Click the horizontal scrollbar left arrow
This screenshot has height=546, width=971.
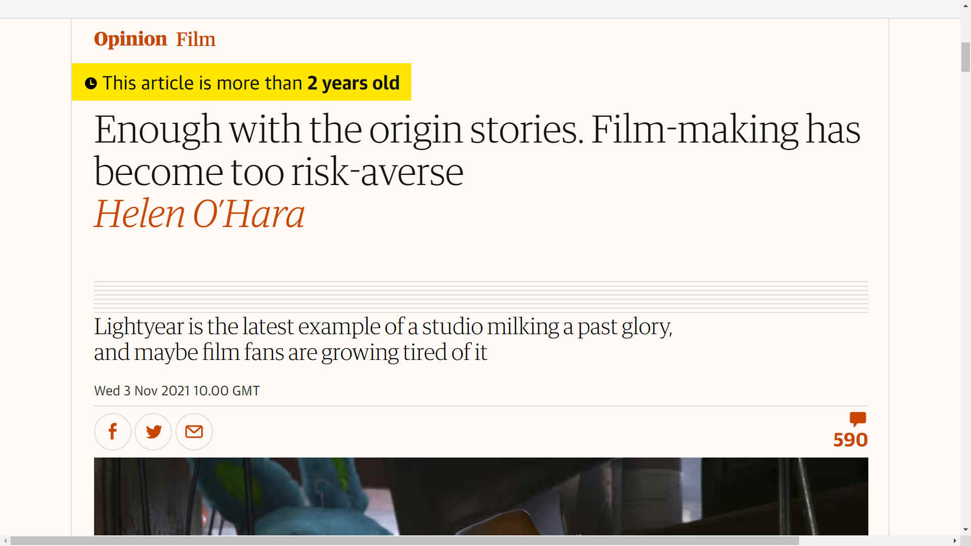[x=5, y=541]
